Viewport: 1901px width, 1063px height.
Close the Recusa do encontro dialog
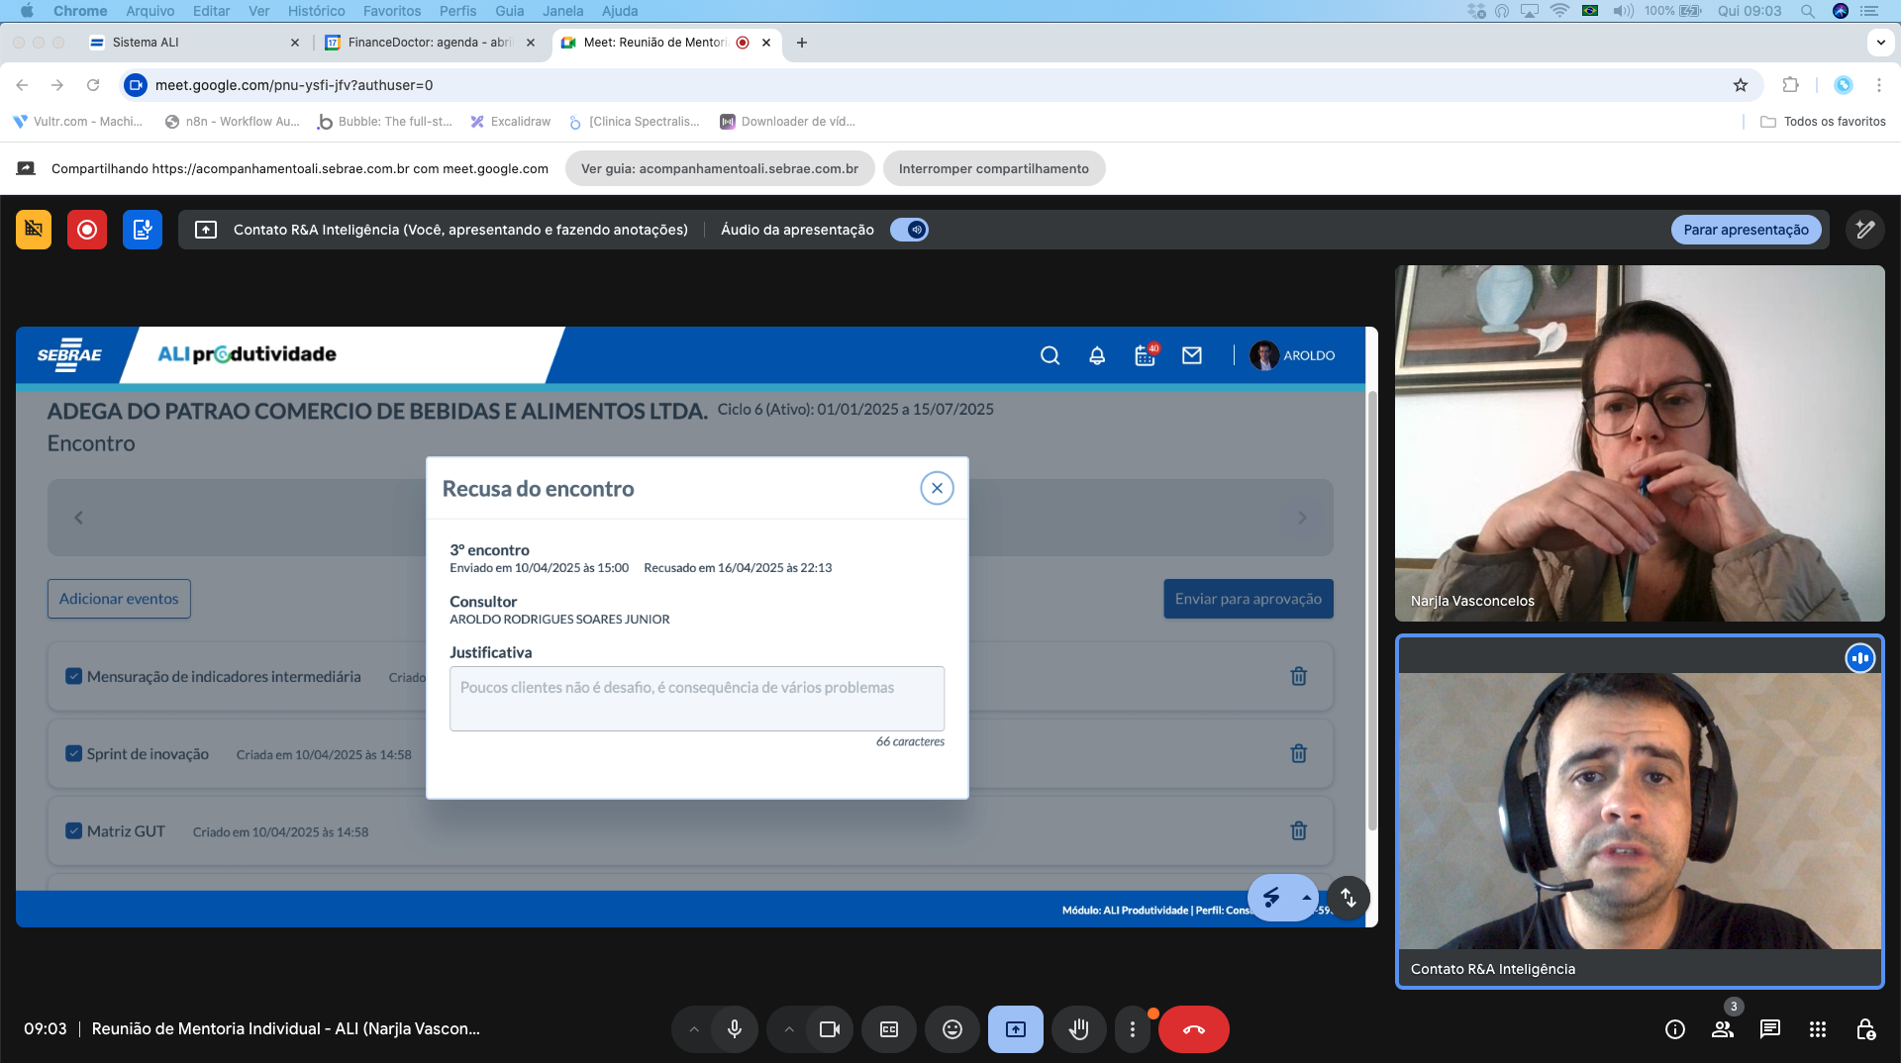point(937,488)
